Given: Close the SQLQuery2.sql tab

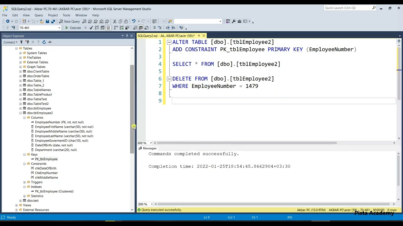Looking at the screenshot, I should pos(204,36).
